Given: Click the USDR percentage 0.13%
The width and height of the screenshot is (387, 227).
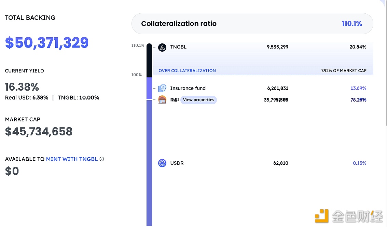Looking at the screenshot, I should tap(360, 163).
